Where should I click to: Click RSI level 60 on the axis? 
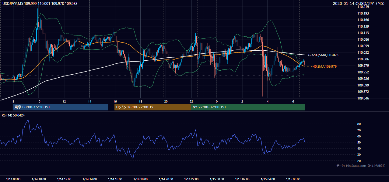coord(359,136)
